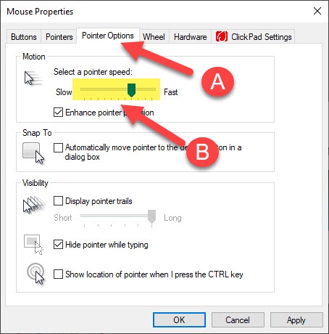Disable Enhance pointer precision checkbox

58,113
